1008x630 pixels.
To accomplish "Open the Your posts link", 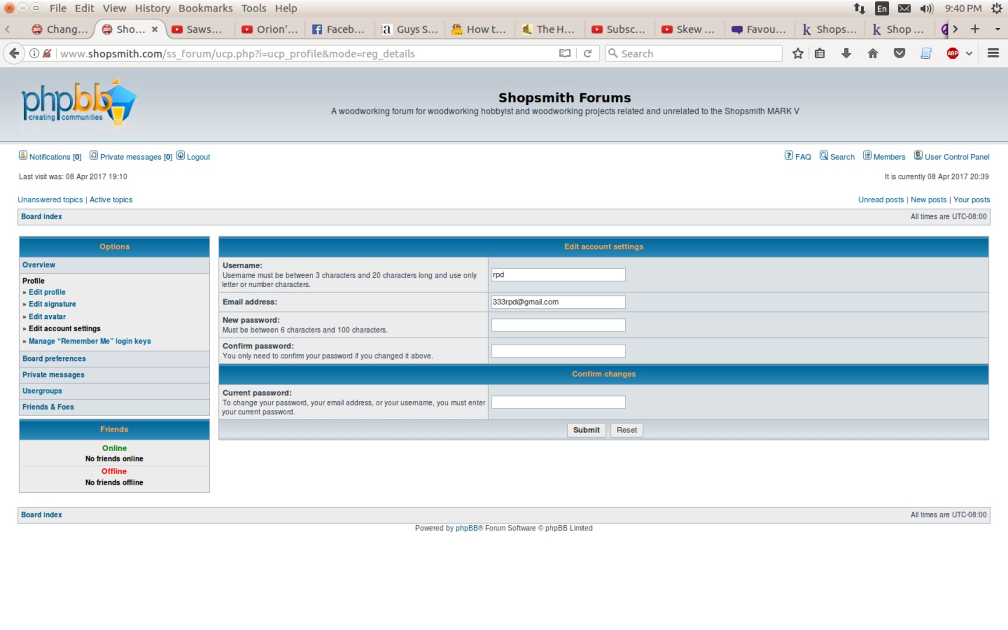I will click(972, 199).
